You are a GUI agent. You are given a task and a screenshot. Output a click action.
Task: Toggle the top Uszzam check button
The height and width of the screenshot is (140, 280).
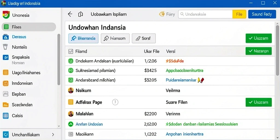(x=259, y=38)
